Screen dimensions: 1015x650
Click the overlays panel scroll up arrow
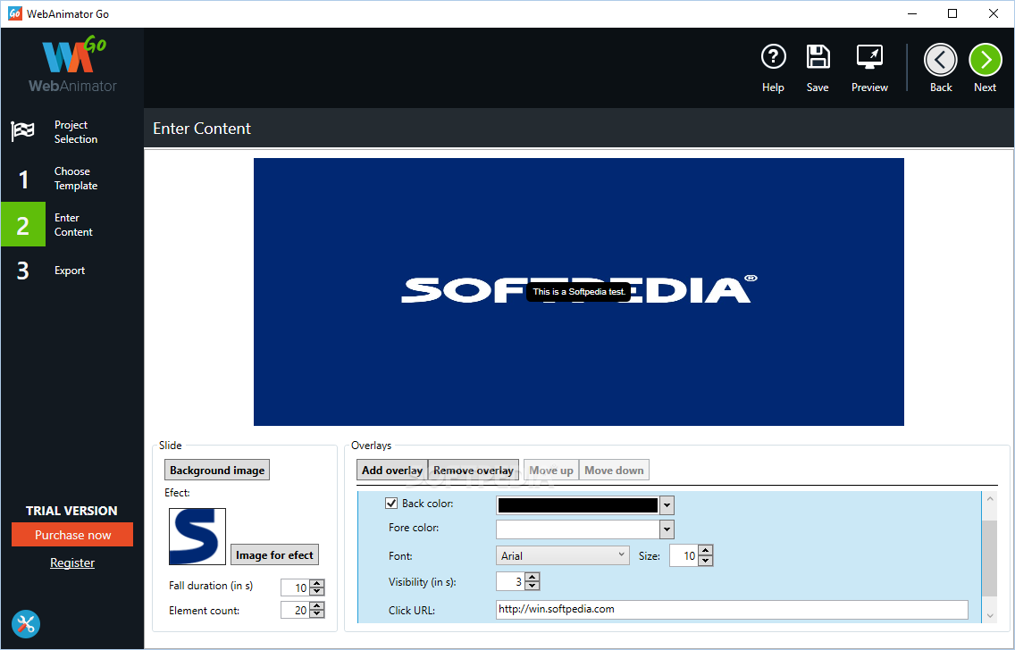989,498
